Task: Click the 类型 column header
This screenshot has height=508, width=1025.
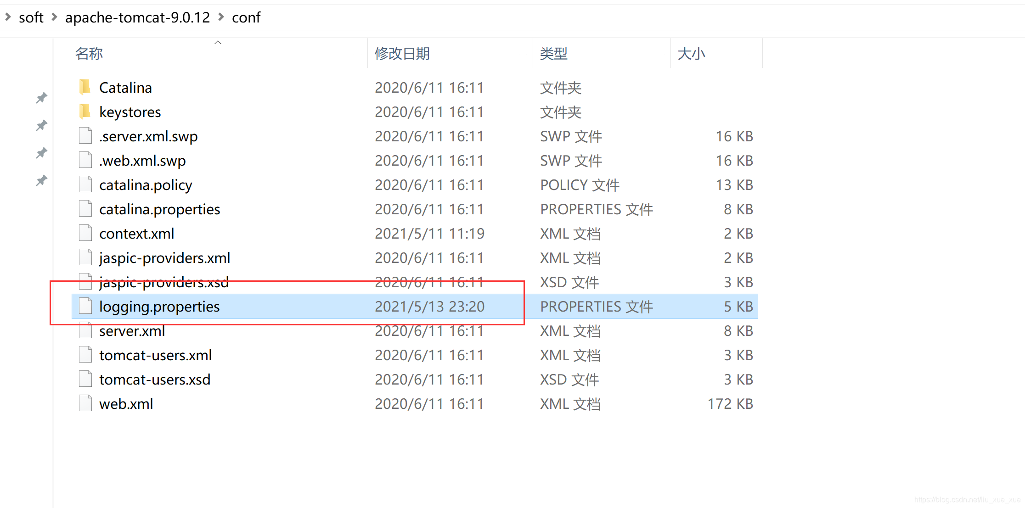Action: pos(554,54)
